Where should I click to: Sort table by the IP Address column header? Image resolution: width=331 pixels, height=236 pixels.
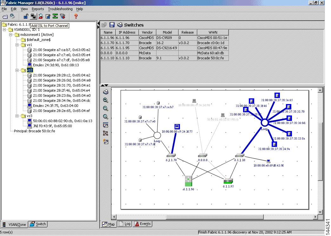click(127, 32)
